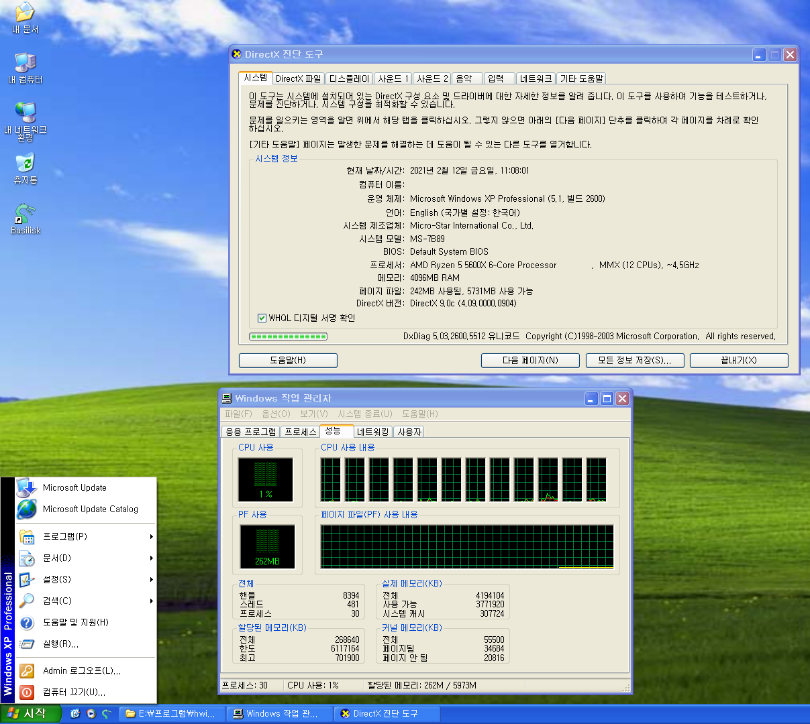
Task: Open the 사운드 1 tab
Action: [393, 78]
